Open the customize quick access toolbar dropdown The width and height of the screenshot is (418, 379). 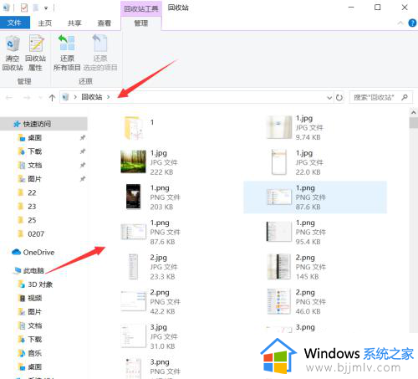[46, 8]
